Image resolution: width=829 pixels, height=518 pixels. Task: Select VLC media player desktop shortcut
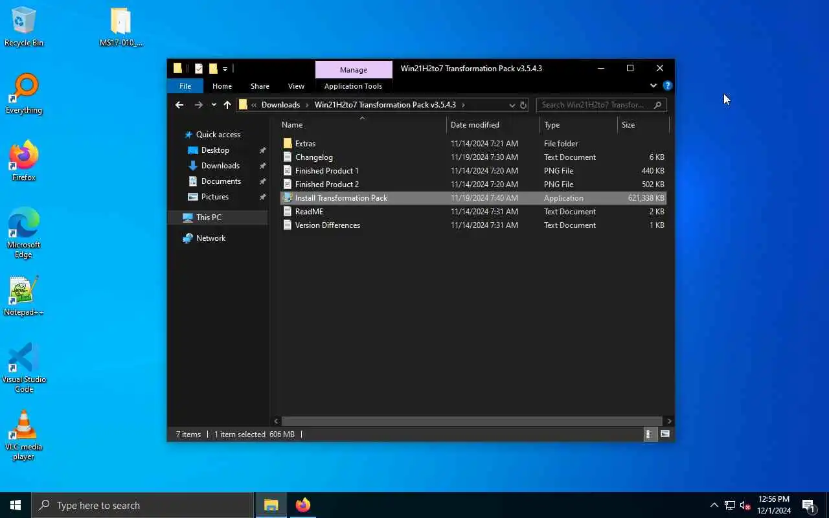point(24,435)
